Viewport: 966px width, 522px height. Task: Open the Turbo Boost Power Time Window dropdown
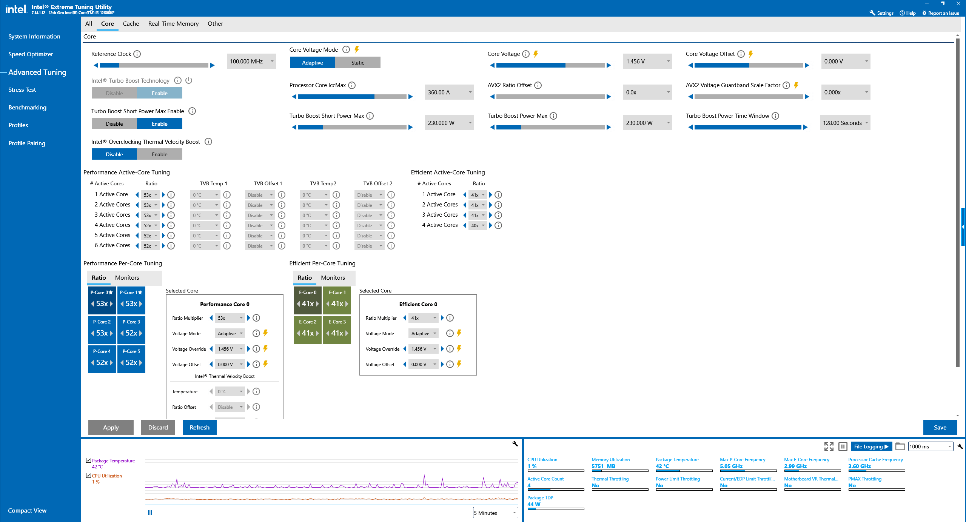(845, 123)
